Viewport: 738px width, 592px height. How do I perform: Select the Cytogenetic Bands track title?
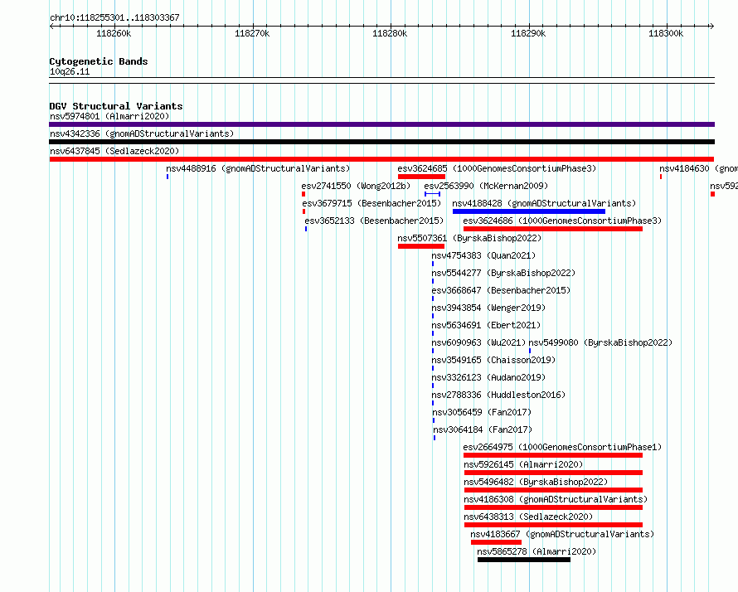coord(99,61)
